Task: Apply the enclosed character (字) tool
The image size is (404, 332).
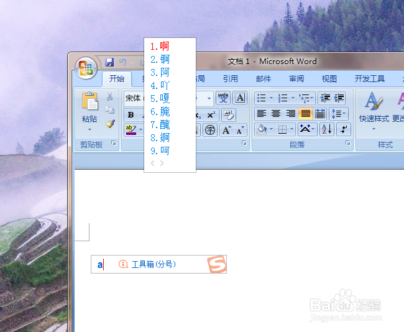Action: (210, 130)
